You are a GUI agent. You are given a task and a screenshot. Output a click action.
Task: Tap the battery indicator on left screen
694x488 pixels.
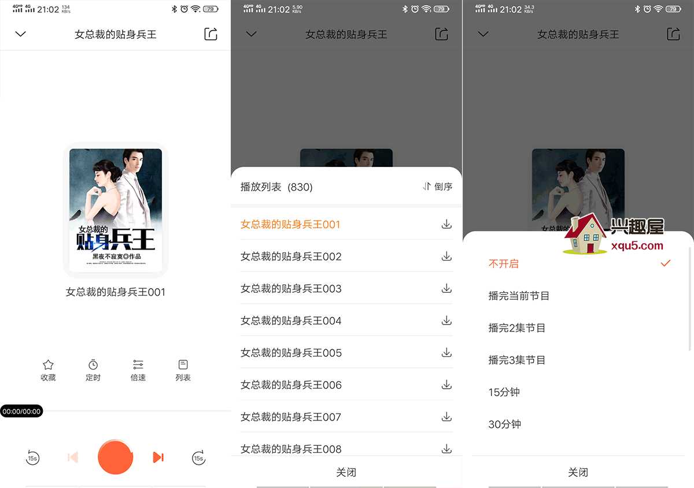[211, 9]
